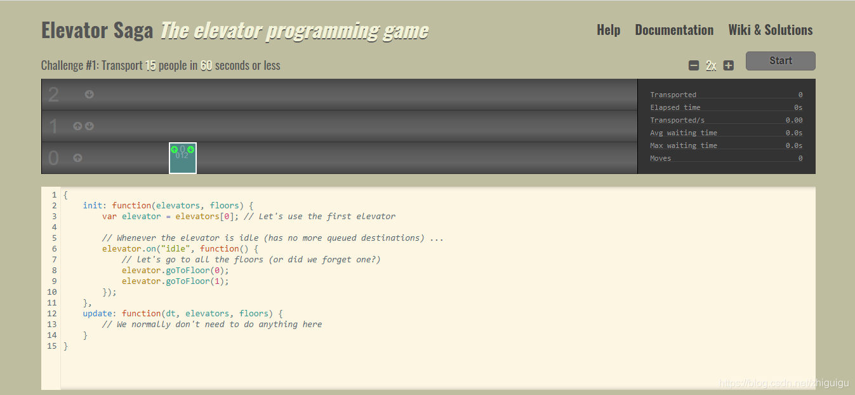Click the large floor number 2 label

click(x=53, y=95)
